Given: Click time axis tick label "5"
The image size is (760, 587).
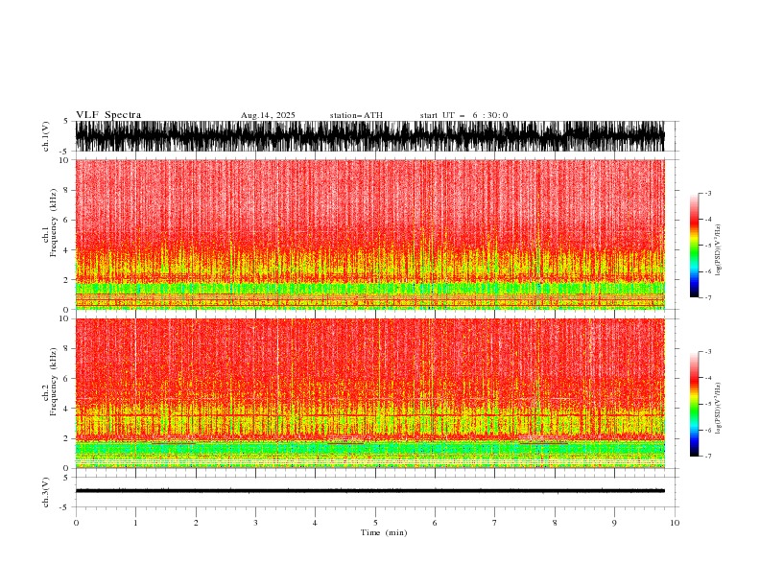Looking at the screenshot, I should [x=375, y=523].
